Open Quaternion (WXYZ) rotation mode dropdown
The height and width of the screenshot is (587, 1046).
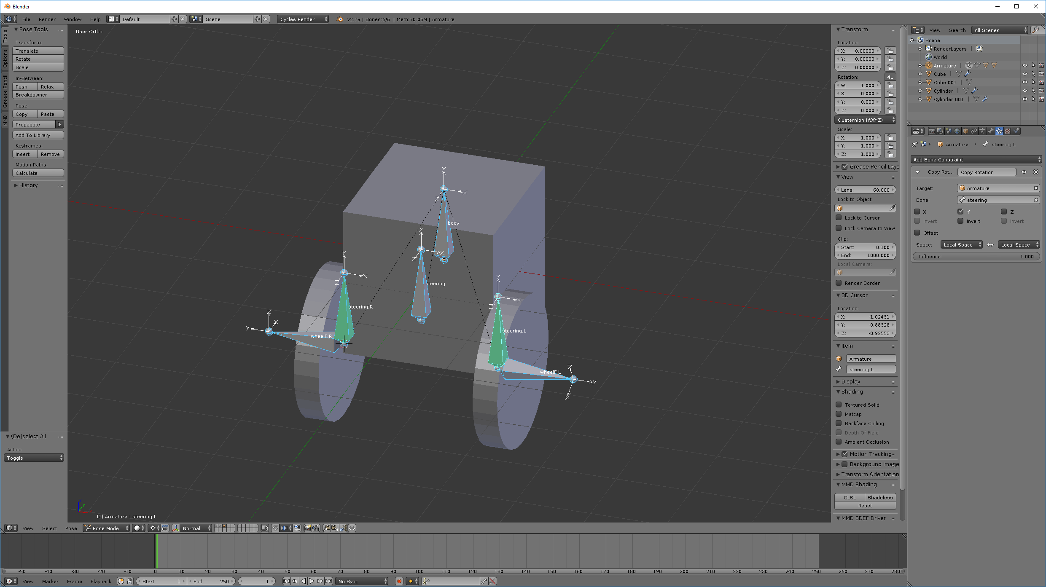865,120
